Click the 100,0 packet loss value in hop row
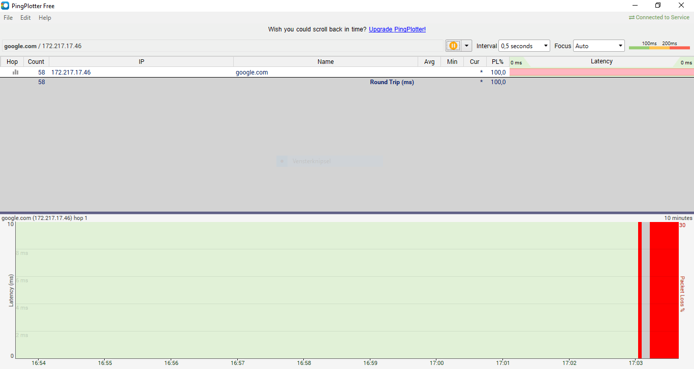 pyautogui.click(x=498, y=72)
